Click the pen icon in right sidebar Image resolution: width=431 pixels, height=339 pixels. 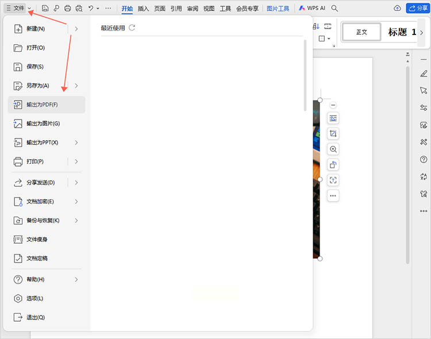click(424, 74)
